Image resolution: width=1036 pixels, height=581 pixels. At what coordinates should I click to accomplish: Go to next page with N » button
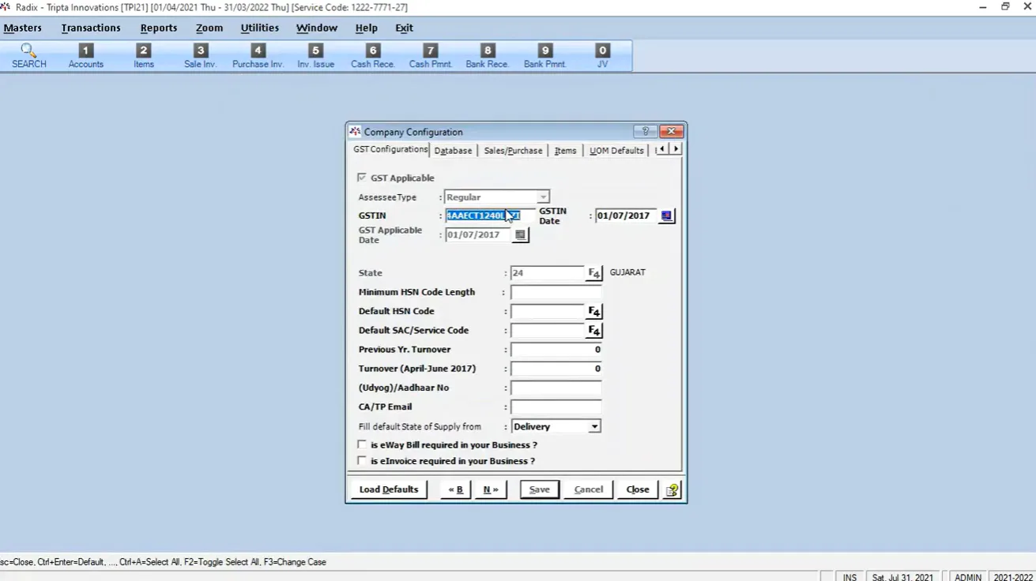pos(491,489)
